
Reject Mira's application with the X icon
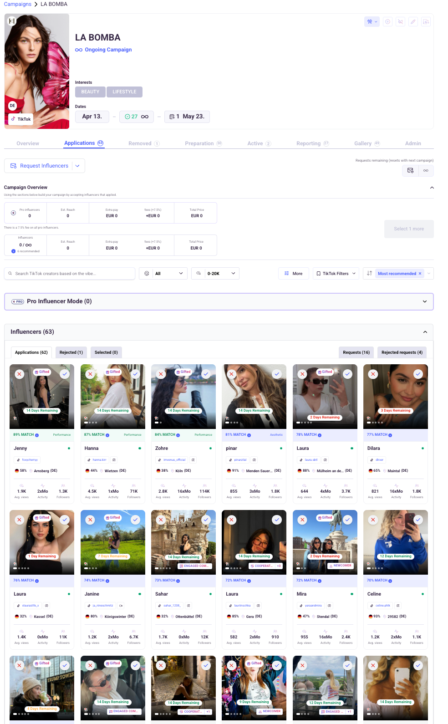pyautogui.click(x=302, y=520)
